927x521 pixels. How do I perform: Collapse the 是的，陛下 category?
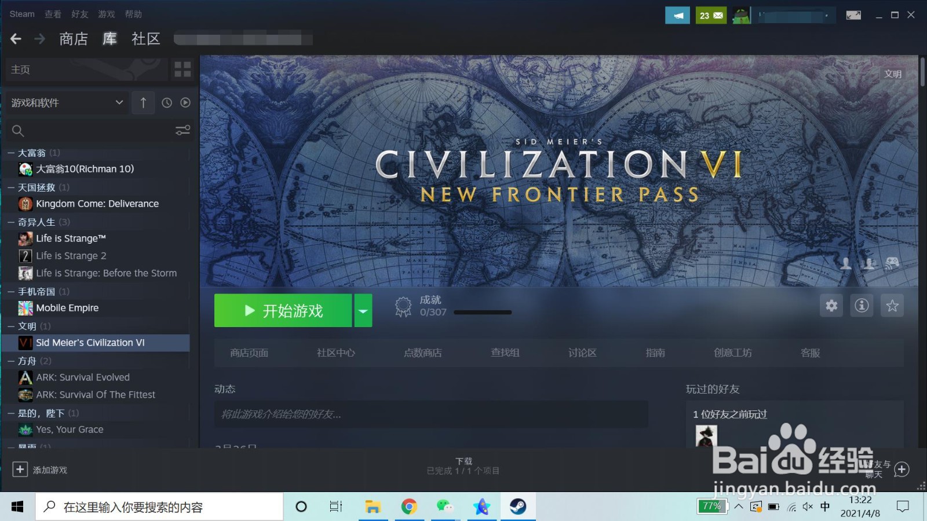click(x=11, y=413)
